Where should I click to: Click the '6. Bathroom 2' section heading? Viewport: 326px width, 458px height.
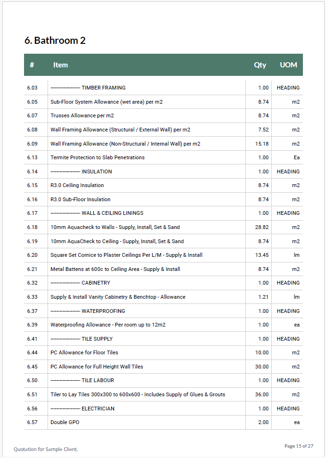click(55, 41)
